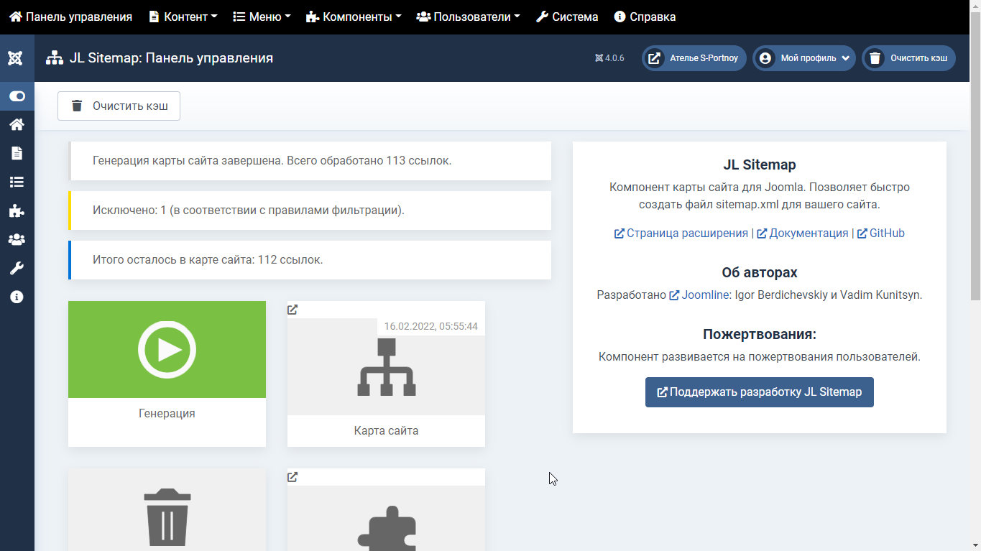Toggle the sidebar menu switch
981x551 pixels.
tap(17, 96)
